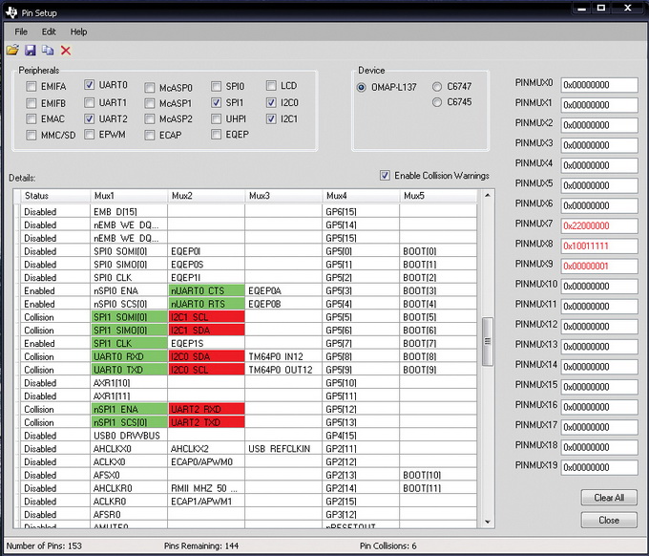Click the Save floppy disk icon
This screenshot has height=556, width=649.
click(31, 50)
